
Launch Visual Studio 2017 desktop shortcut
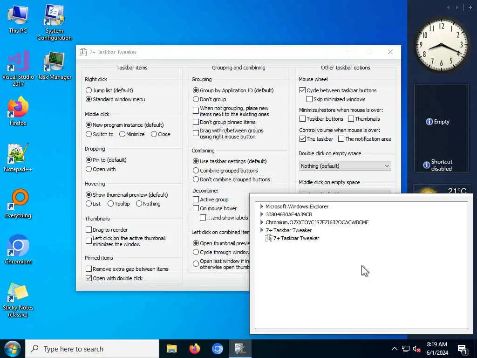click(x=18, y=68)
